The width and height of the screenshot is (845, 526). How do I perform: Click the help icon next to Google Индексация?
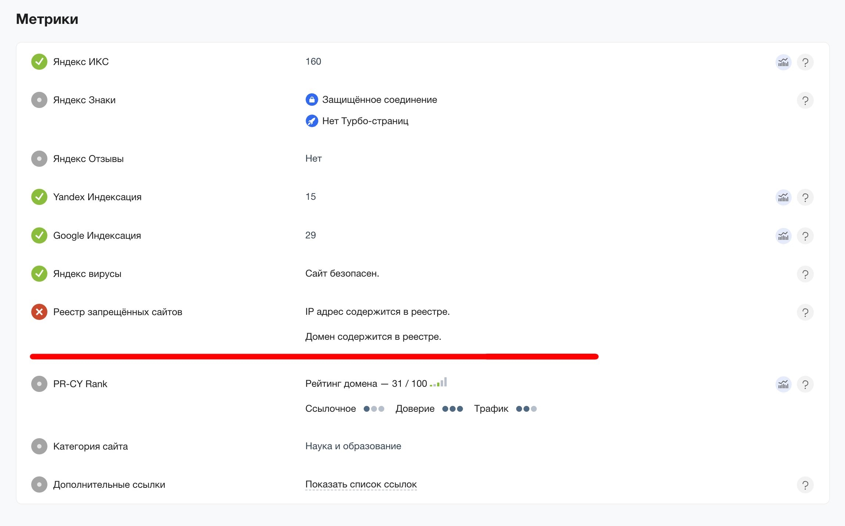coord(806,236)
